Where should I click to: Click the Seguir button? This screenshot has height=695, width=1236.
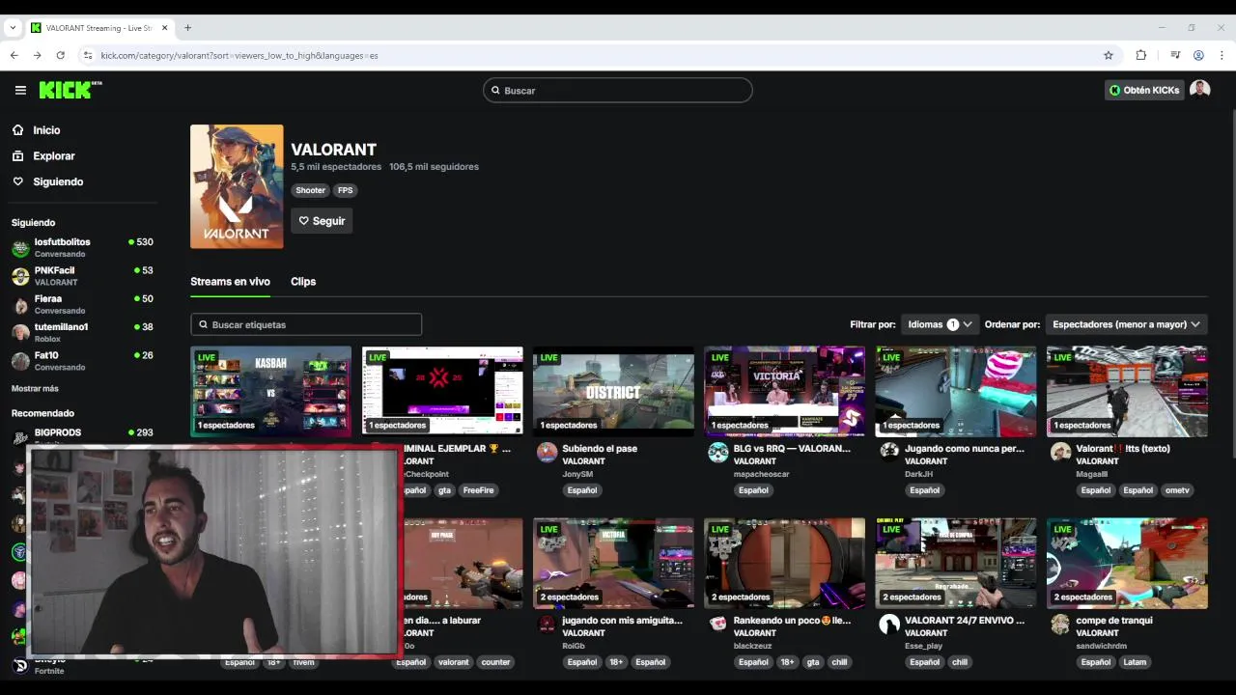322,221
